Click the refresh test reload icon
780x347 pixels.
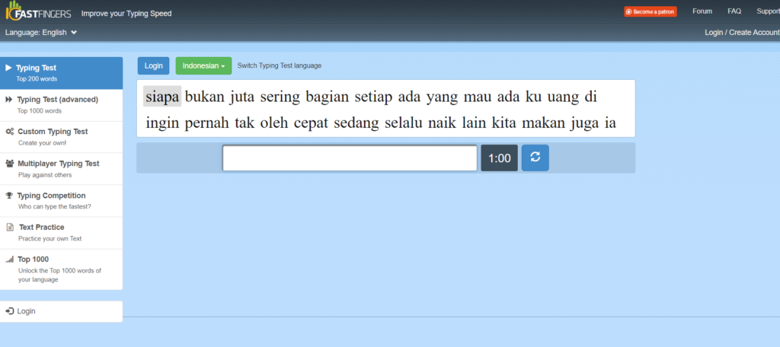point(535,158)
